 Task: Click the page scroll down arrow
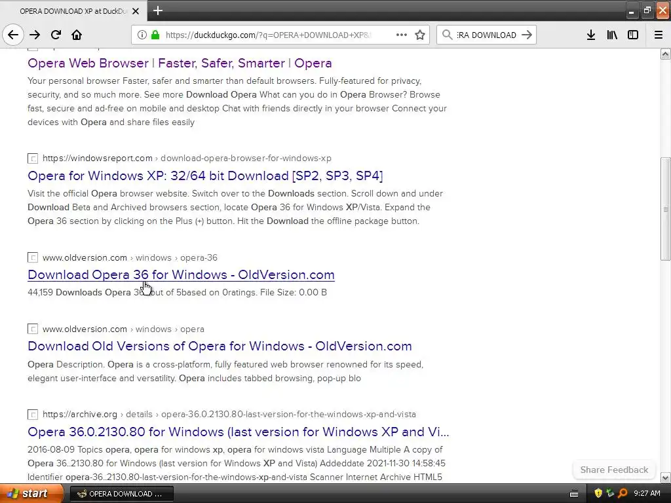(x=666, y=477)
